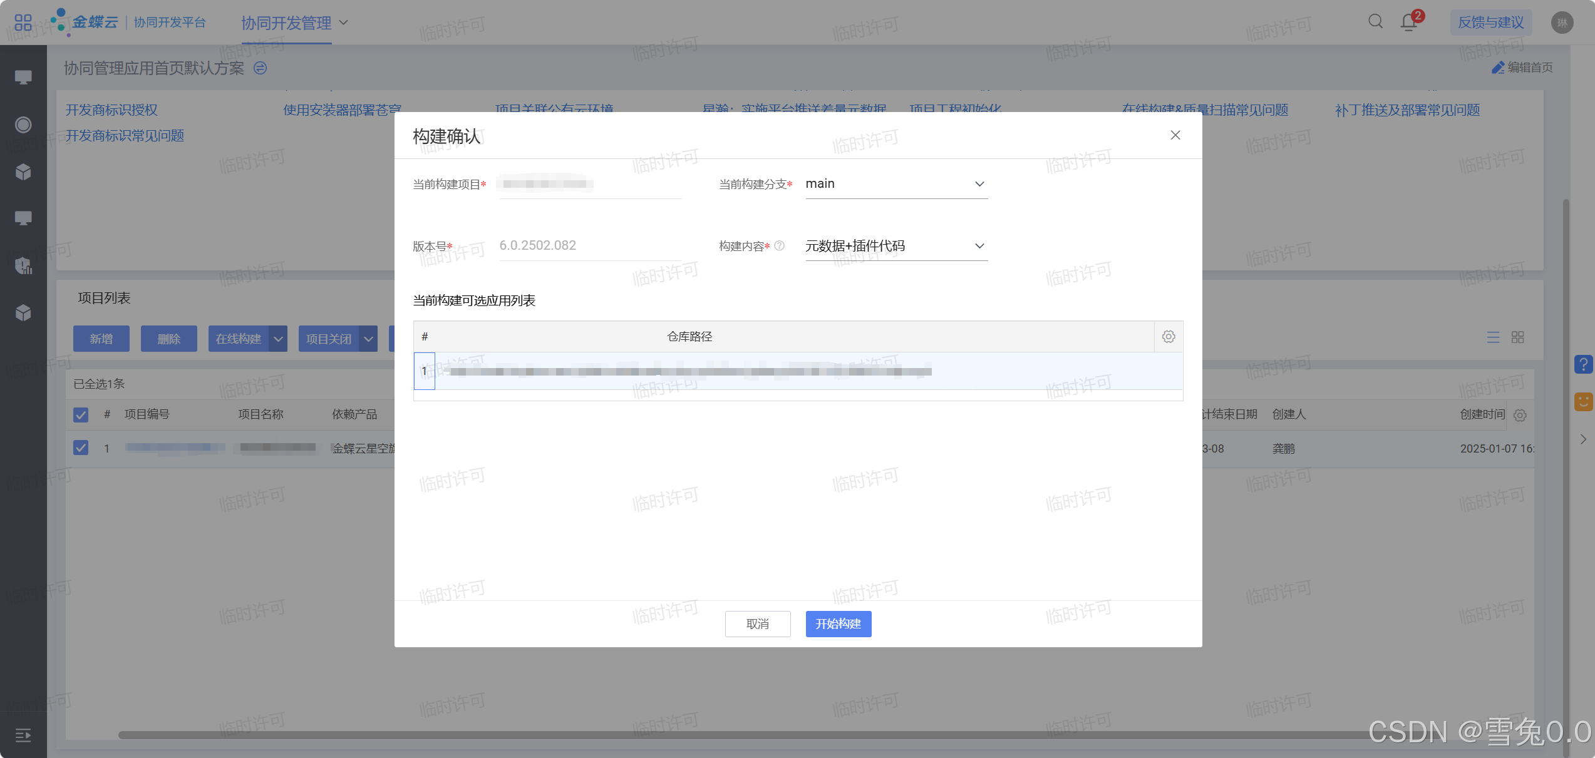The width and height of the screenshot is (1595, 758).
Task: Toggle the select-all projects checkbox
Action: [x=81, y=415]
